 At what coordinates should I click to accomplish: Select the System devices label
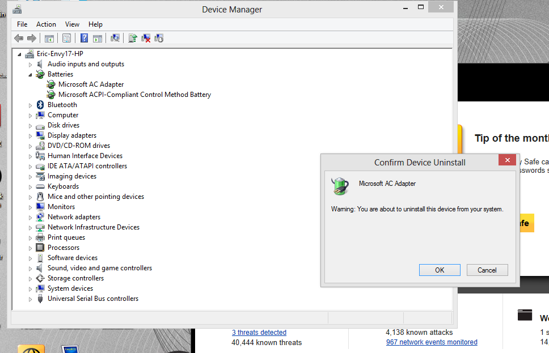pos(70,288)
